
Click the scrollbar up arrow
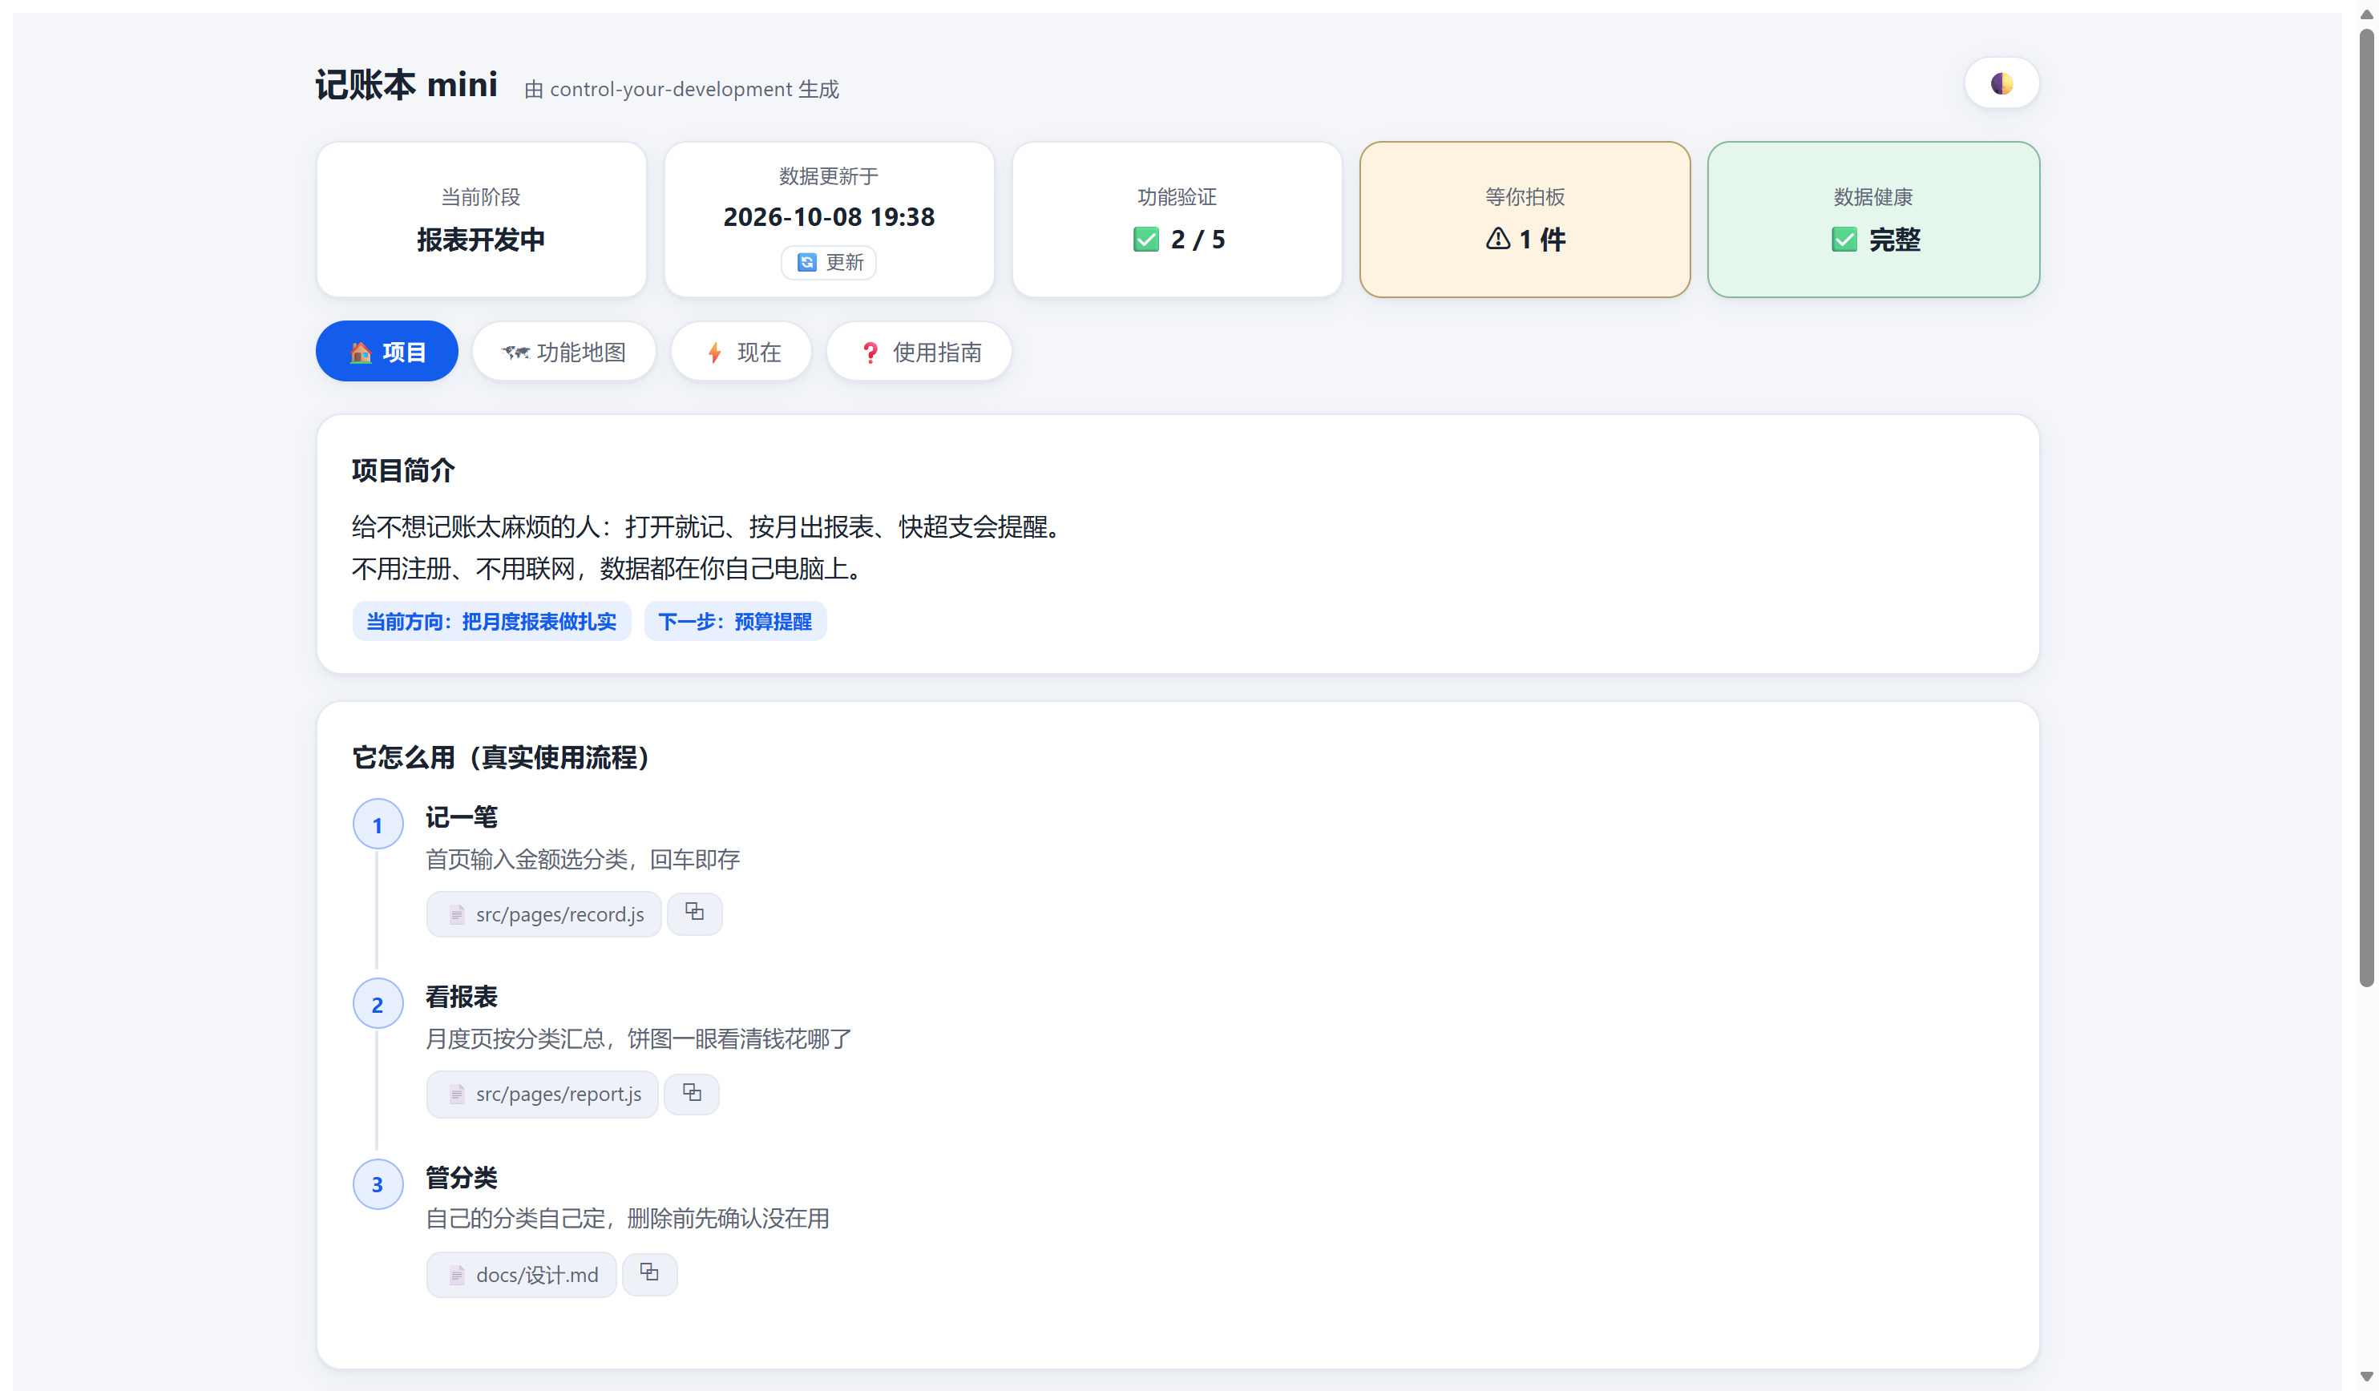point(2366,13)
